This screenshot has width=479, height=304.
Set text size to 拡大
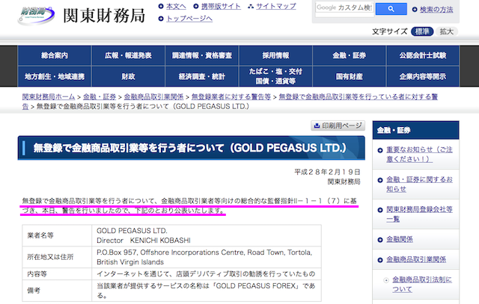(446, 31)
